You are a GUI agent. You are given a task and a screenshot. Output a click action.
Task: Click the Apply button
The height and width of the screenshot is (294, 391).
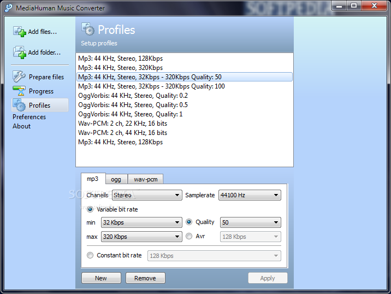tap(268, 278)
